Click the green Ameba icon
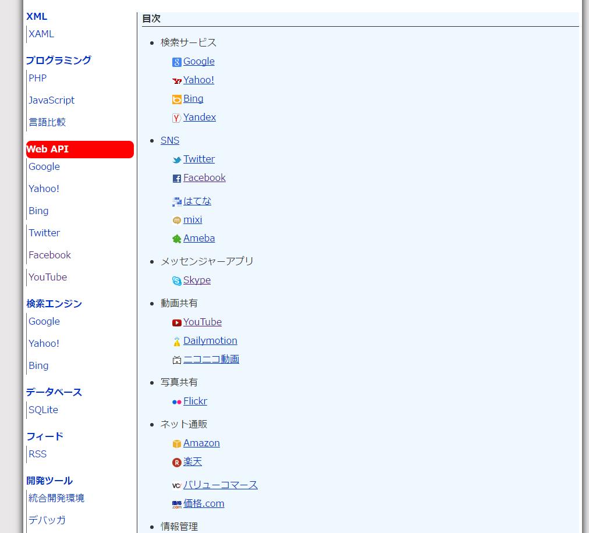This screenshot has width=589, height=533. [176, 239]
